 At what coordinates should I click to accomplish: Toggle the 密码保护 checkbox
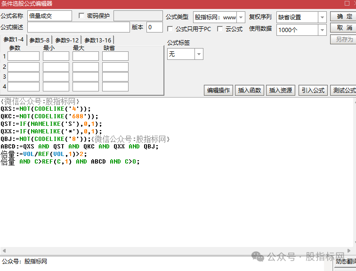coord(81,16)
